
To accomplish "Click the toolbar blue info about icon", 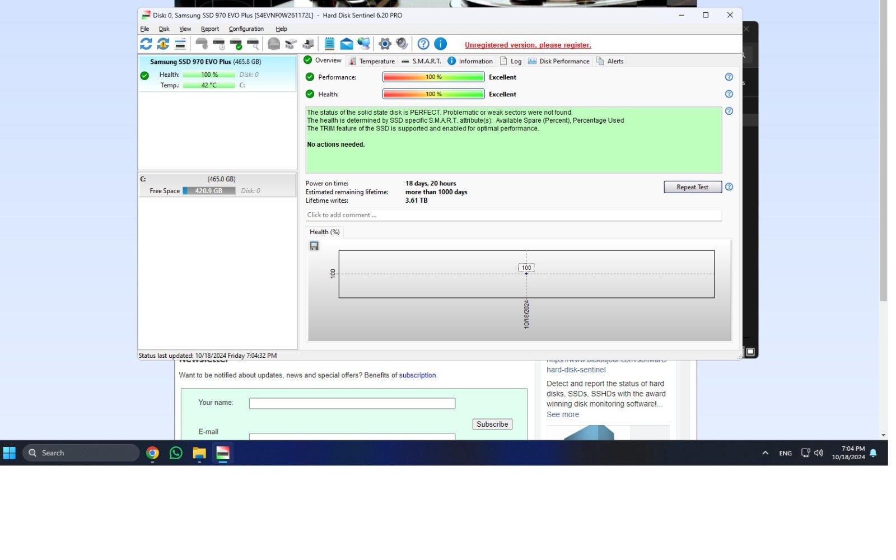I will point(441,44).
